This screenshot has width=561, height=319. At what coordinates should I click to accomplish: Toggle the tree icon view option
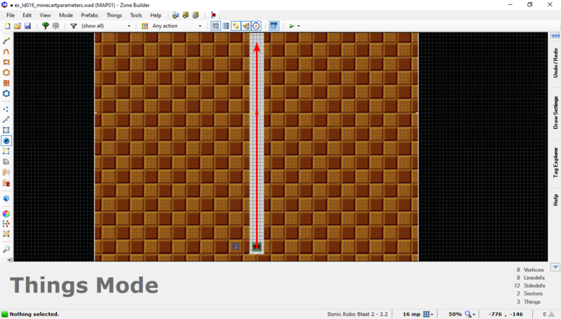46,26
